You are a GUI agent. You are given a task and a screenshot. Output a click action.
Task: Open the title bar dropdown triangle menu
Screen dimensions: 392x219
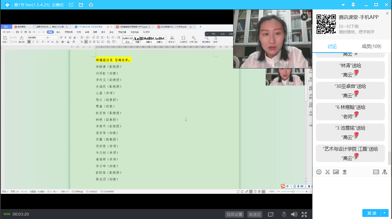(343, 5)
